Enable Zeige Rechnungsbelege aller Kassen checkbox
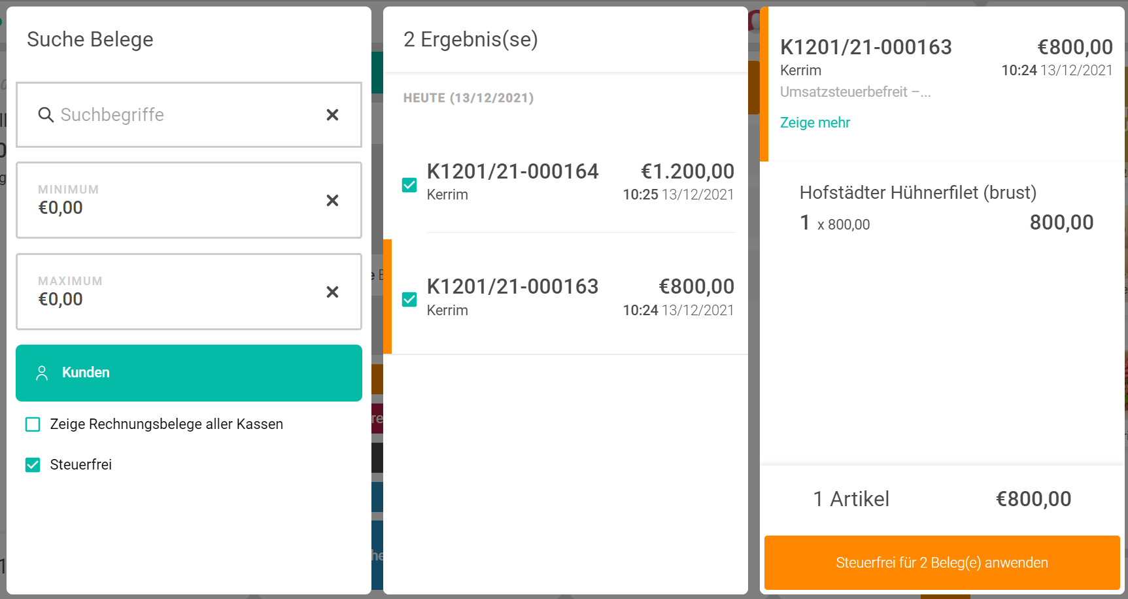The image size is (1128, 599). click(33, 424)
